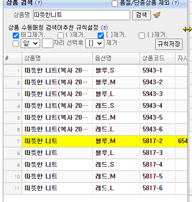This screenshot has height=202, width=192.
Task: Enable the { }제거 checkbox
Action: (142, 36)
